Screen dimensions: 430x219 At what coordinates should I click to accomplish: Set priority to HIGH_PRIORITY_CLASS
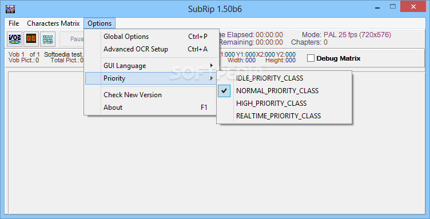(x=284, y=103)
